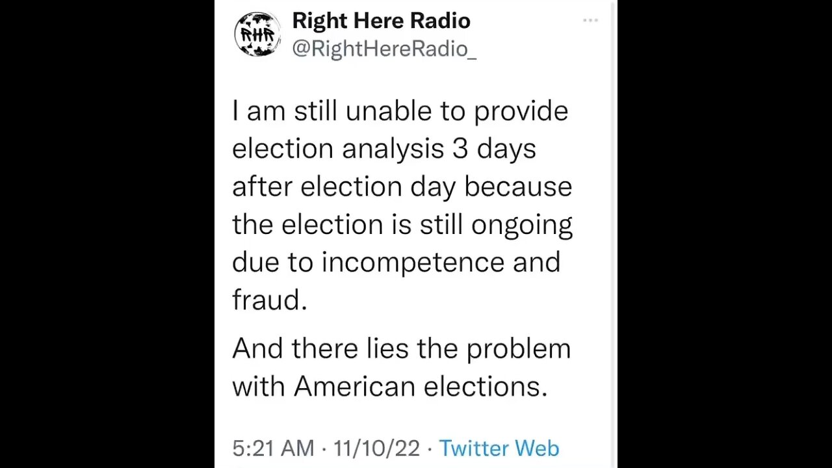Screen dimensions: 832x468
Task: Select the words 'election analysis' in the tweet
Action: click(x=338, y=149)
